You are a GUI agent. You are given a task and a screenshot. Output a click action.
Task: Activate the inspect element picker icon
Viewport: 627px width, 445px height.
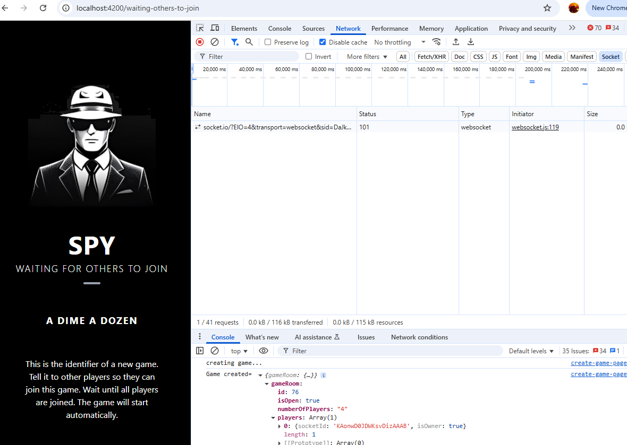click(200, 28)
